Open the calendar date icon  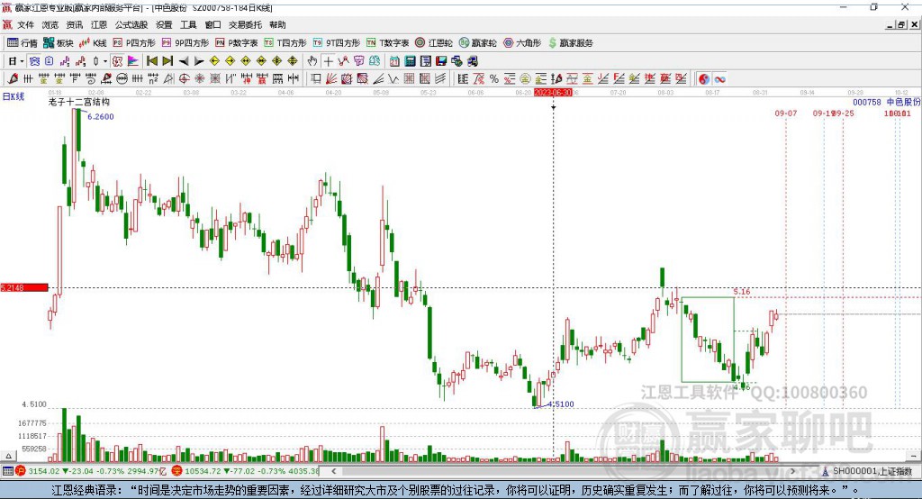394,61
